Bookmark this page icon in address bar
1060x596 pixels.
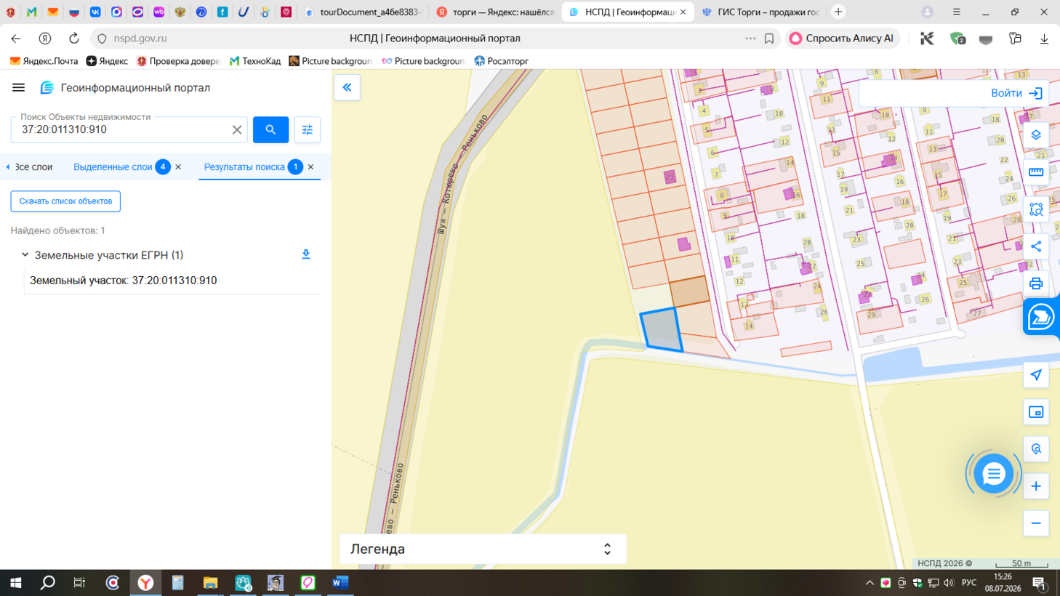(769, 39)
